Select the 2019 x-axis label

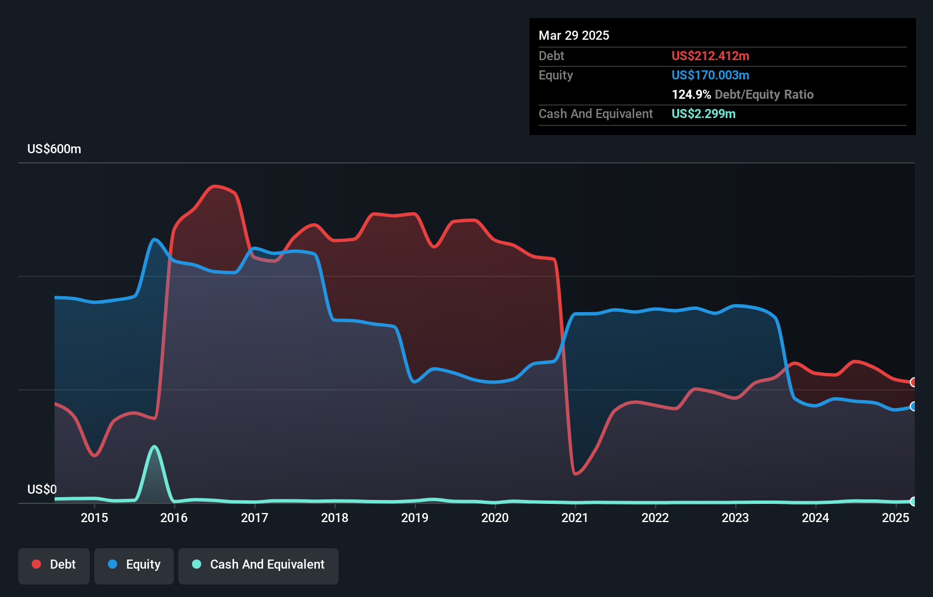tap(415, 518)
